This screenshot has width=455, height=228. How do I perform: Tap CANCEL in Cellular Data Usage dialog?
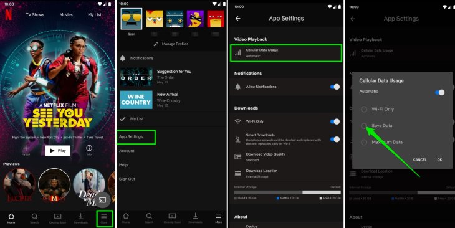tap(420, 160)
